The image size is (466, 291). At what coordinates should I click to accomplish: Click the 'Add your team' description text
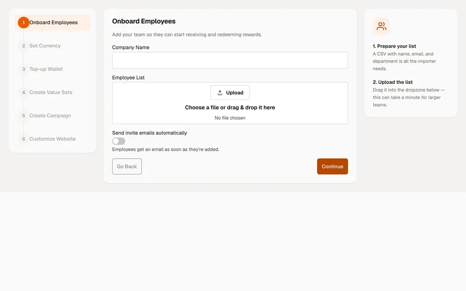click(187, 34)
